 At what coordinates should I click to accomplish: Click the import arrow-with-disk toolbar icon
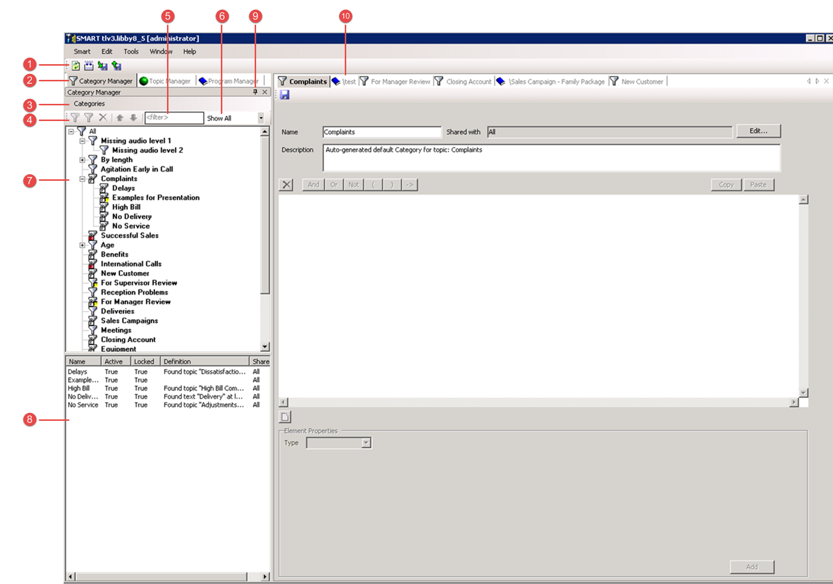[102, 66]
